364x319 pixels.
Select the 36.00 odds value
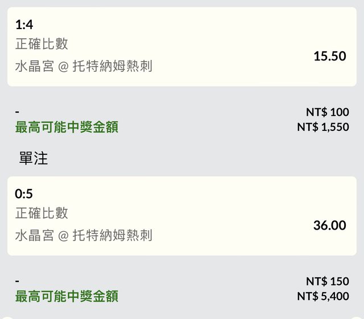pos(329,225)
